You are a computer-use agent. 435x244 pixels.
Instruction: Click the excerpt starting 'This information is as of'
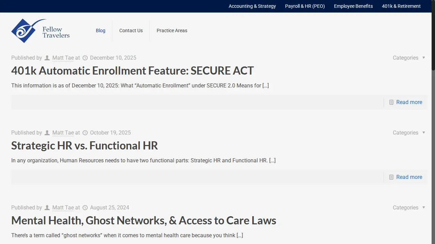tap(140, 86)
